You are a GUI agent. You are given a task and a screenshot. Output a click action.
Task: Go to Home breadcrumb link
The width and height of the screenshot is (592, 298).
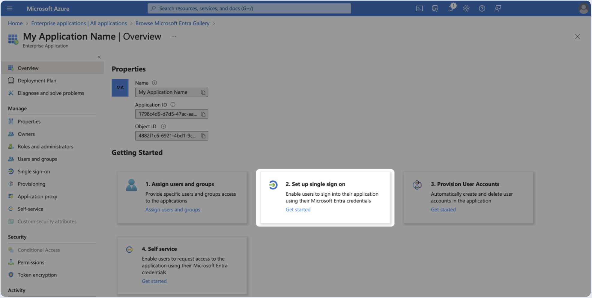(15, 23)
